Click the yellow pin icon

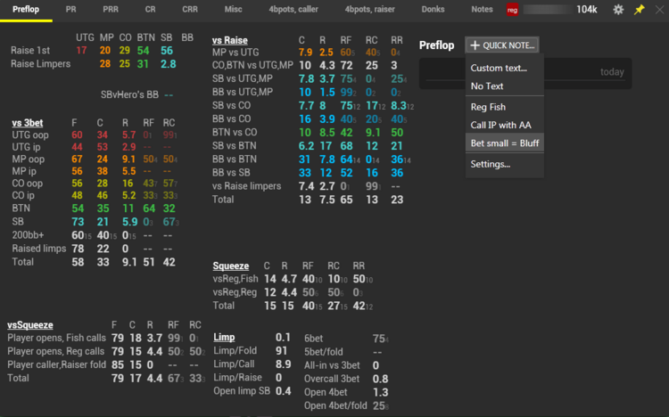[x=639, y=10]
